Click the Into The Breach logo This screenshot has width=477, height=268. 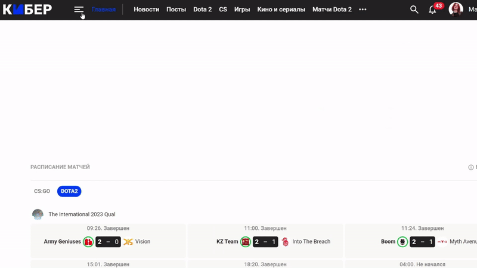285,242
